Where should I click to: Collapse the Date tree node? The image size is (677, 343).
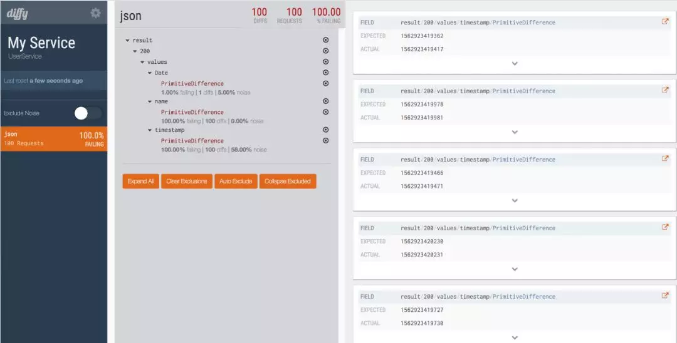pos(150,73)
